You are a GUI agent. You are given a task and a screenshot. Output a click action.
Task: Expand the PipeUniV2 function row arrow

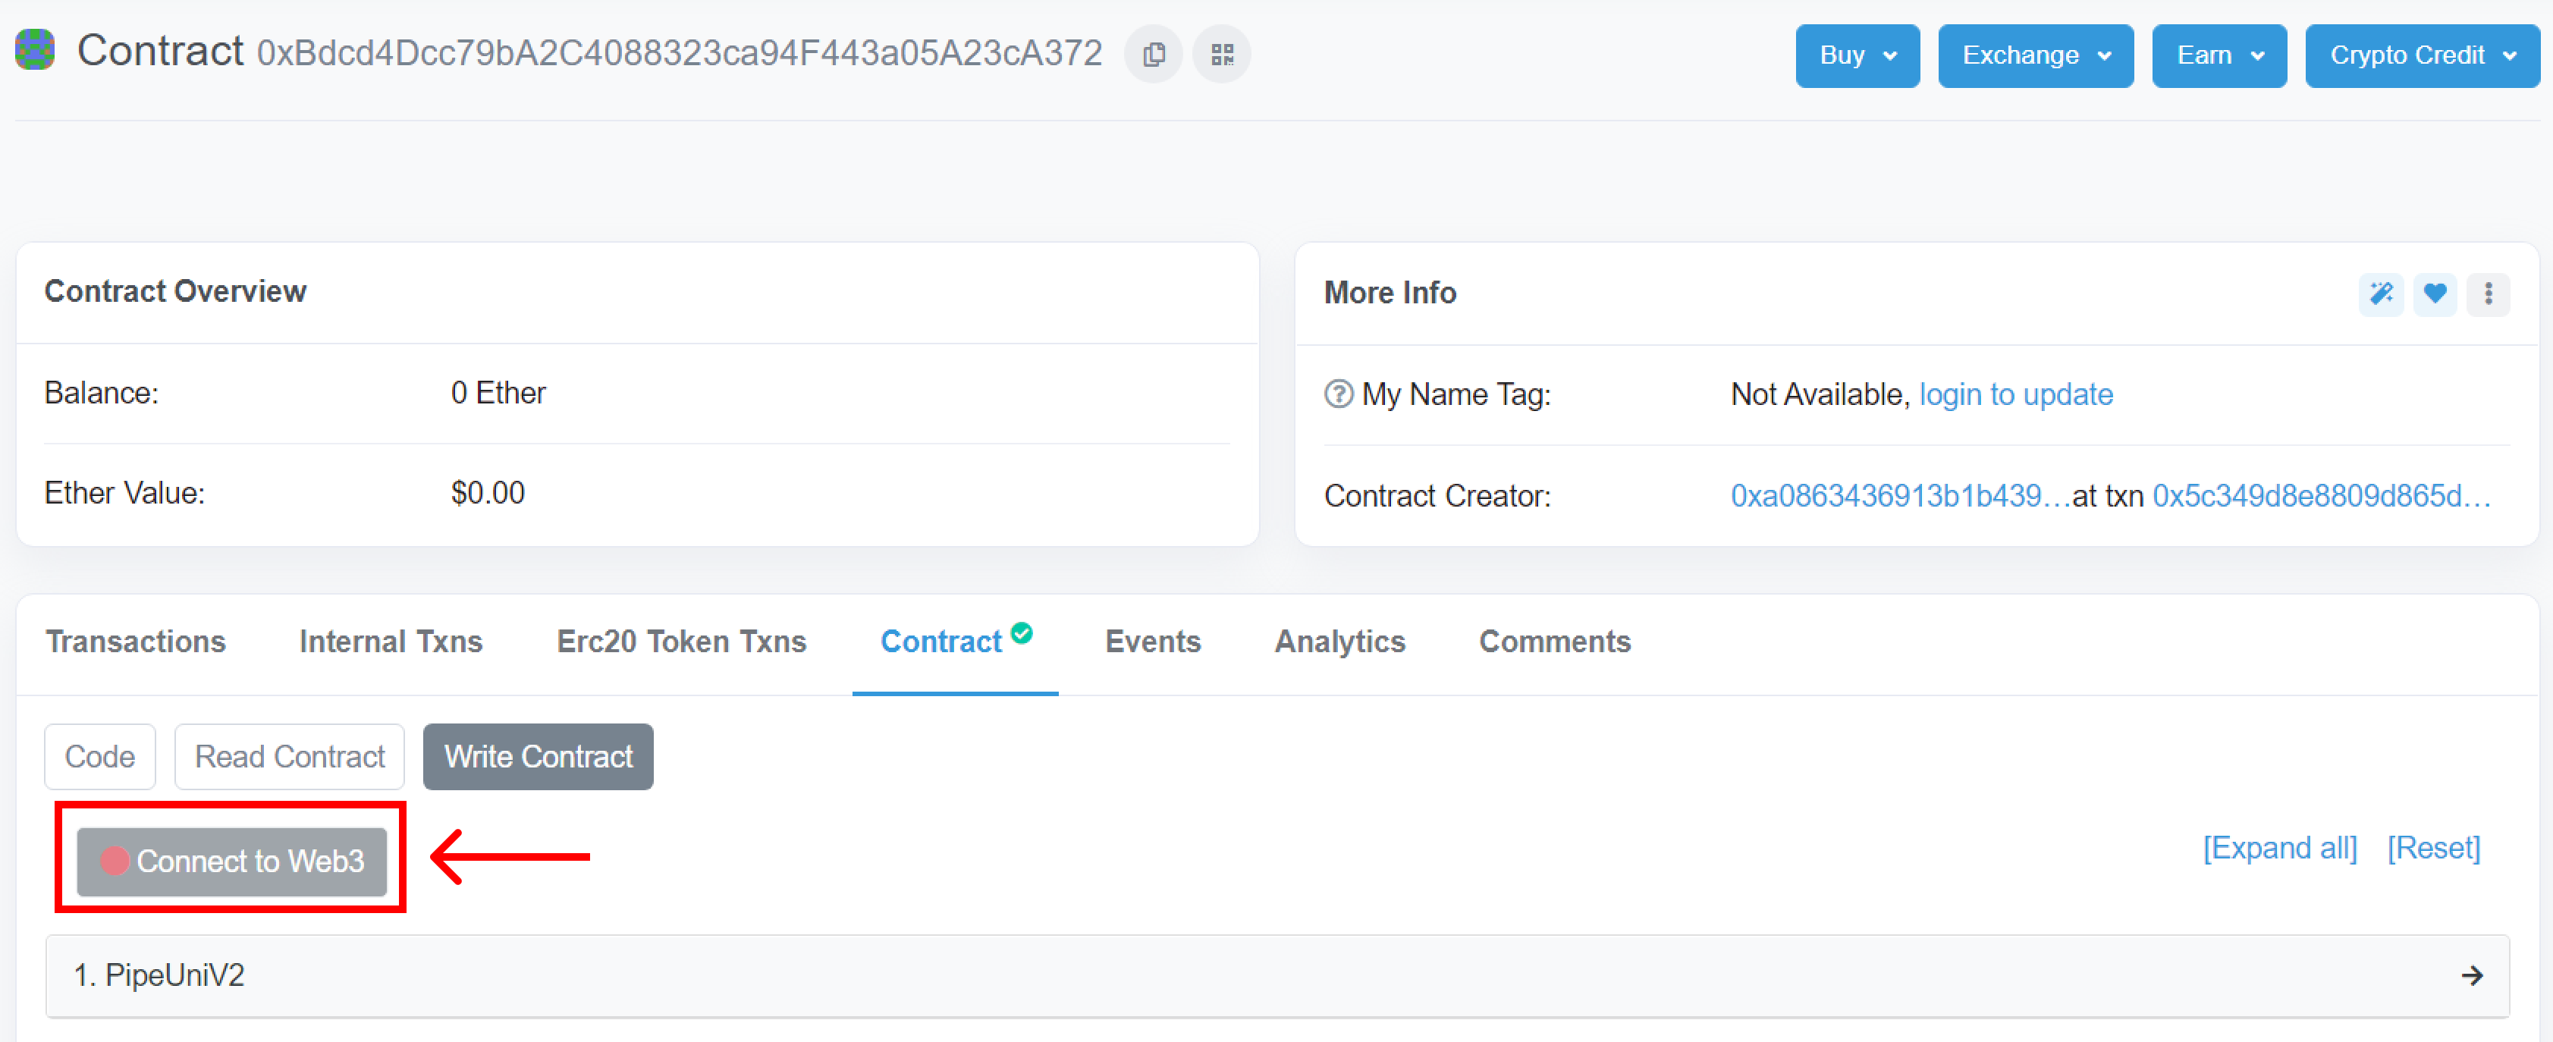(2473, 975)
